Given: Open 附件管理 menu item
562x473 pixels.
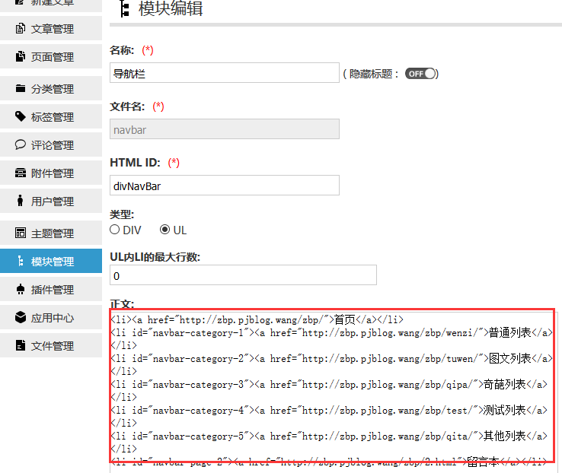Looking at the screenshot, I should [51, 173].
